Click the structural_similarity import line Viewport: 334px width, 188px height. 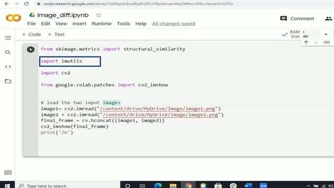pyautogui.click(x=113, y=49)
